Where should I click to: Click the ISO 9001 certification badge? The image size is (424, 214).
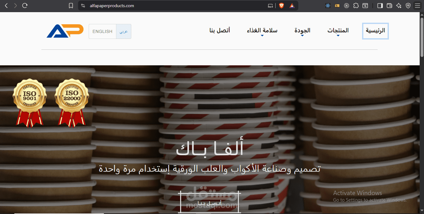click(30, 103)
